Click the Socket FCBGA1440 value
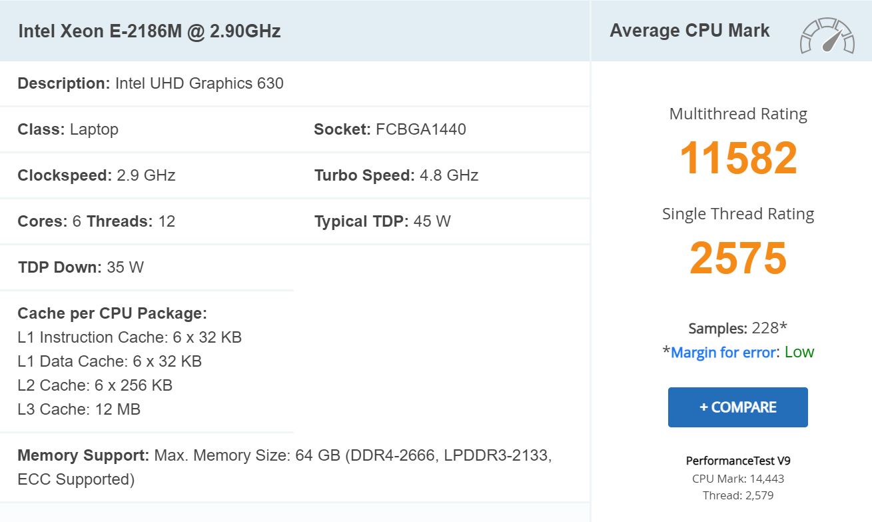 point(420,129)
